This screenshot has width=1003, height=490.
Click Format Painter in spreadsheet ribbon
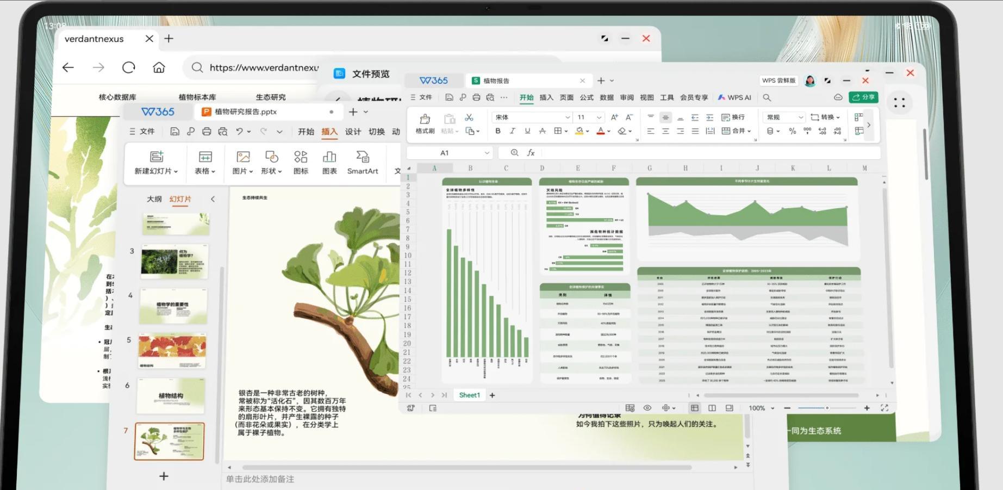click(x=425, y=123)
